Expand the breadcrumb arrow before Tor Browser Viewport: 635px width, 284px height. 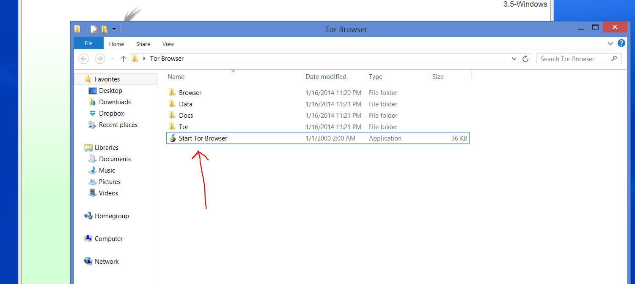[x=145, y=59]
